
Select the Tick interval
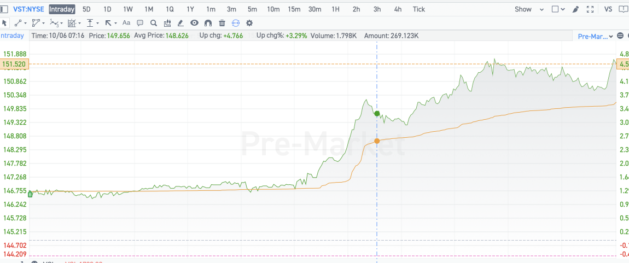[x=419, y=9]
